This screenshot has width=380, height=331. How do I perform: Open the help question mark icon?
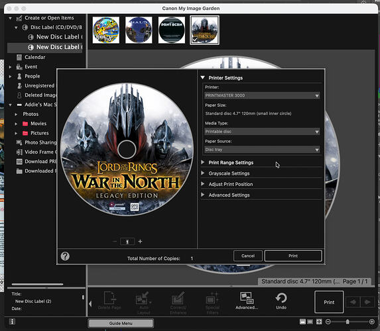tap(65, 256)
